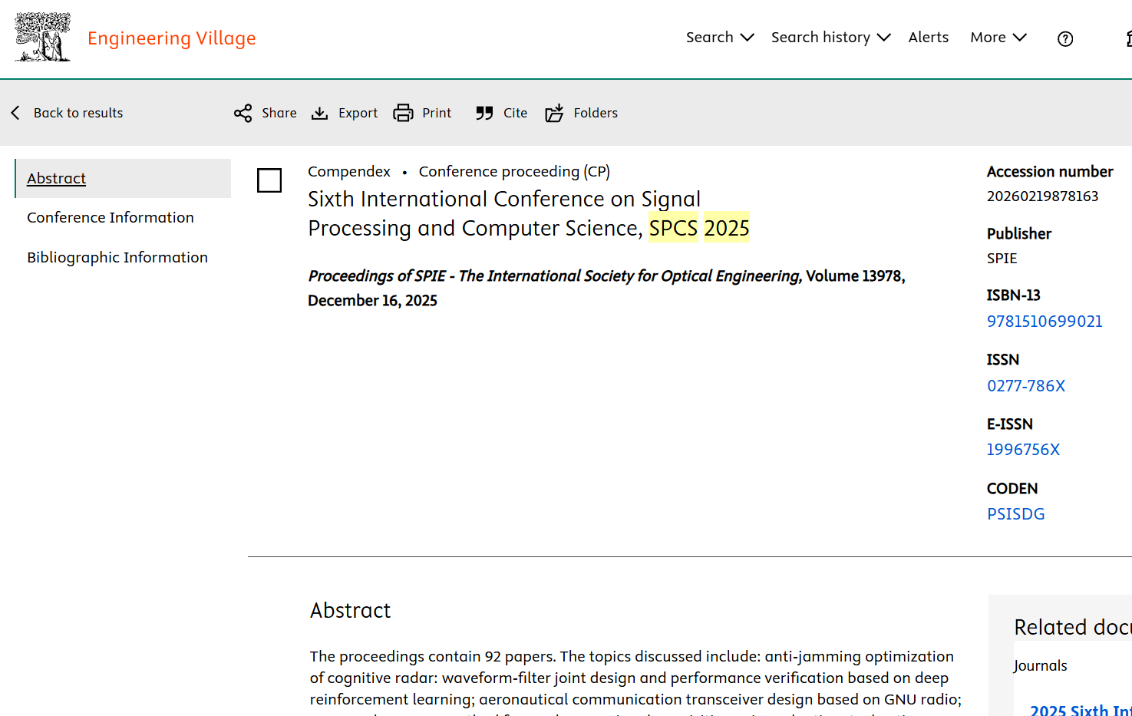Click the Engineering Village tree logo

[x=43, y=37]
